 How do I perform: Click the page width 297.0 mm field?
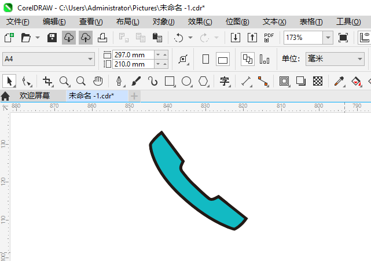click(134, 55)
